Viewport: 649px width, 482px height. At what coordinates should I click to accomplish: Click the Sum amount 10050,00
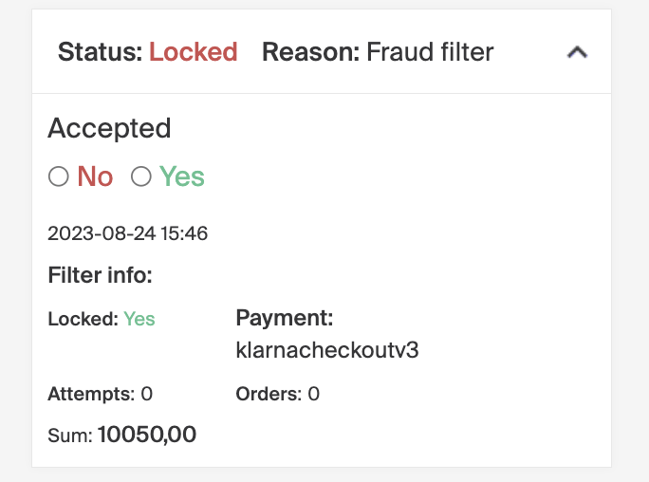point(147,435)
